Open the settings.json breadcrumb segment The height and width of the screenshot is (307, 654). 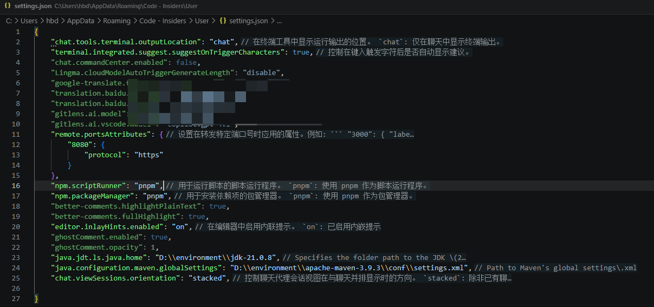[249, 21]
